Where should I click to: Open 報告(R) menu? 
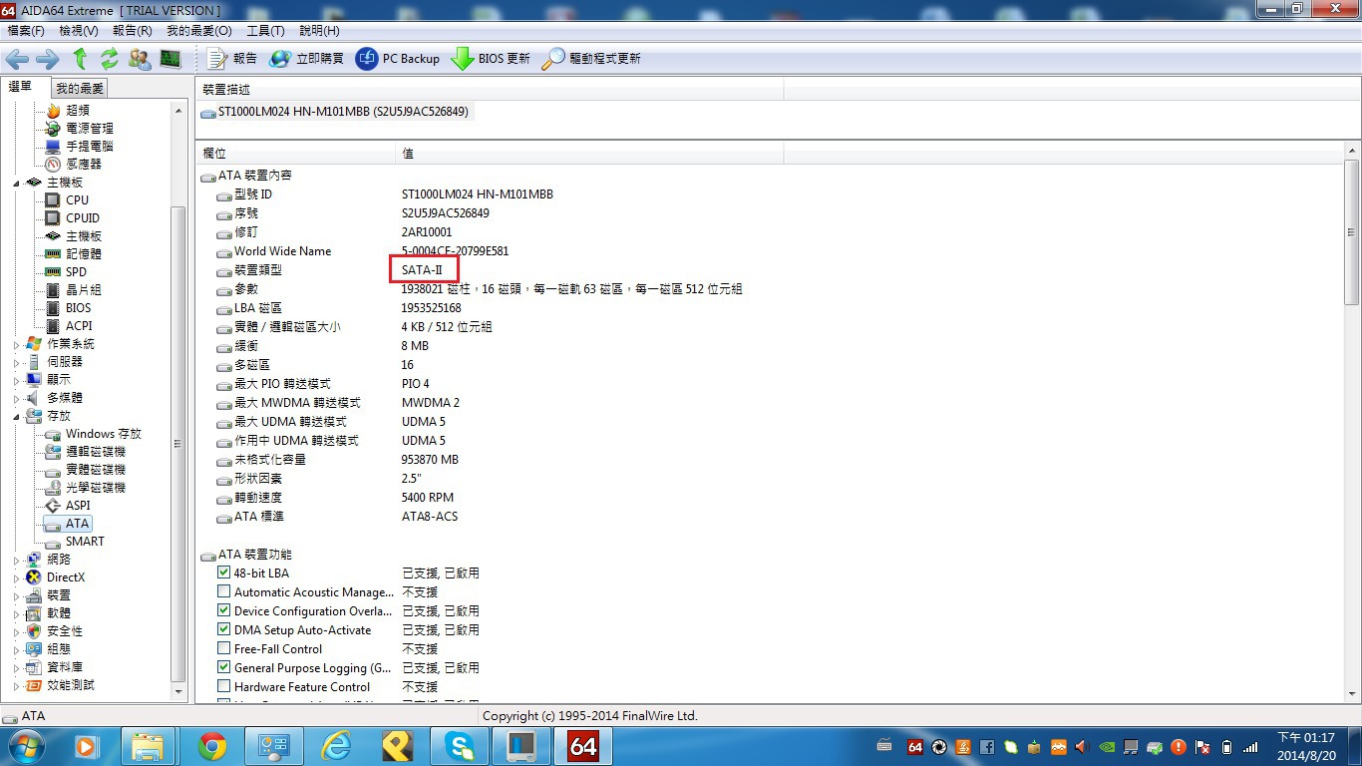point(132,31)
